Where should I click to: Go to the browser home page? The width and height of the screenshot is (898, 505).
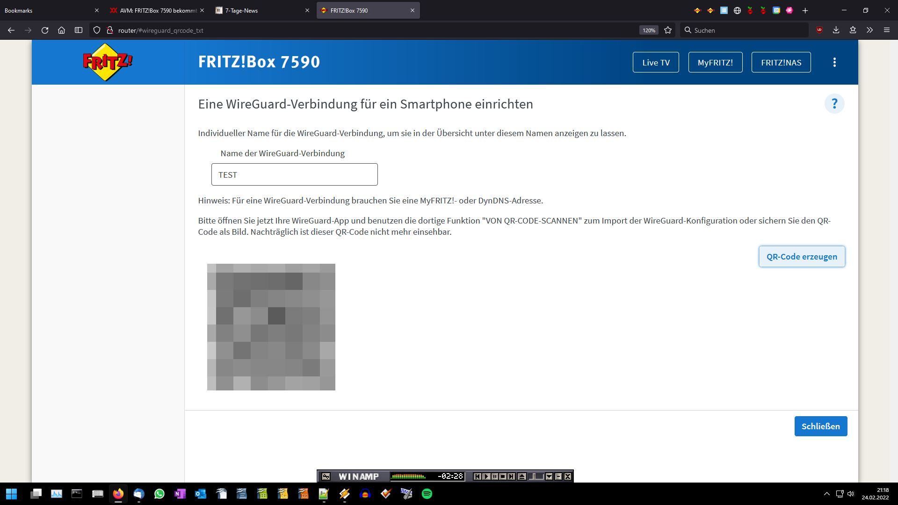pyautogui.click(x=61, y=30)
